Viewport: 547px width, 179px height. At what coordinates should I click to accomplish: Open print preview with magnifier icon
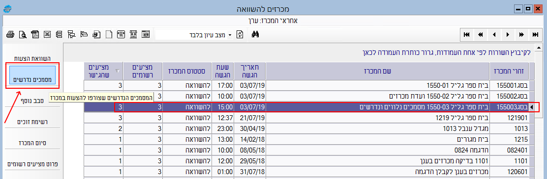pos(23,34)
